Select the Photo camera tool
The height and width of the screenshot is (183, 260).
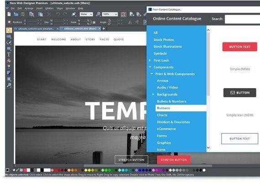9,37
